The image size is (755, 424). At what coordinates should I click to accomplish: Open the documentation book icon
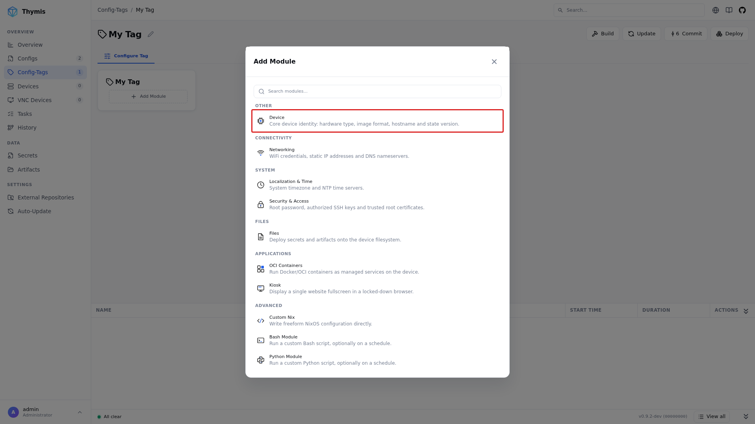point(729,10)
